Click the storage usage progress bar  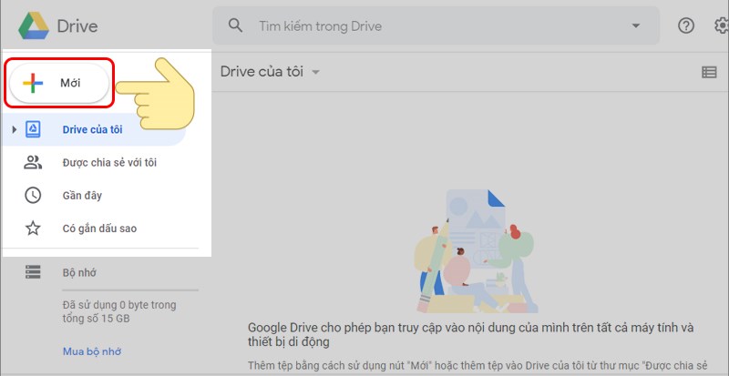tap(130, 290)
